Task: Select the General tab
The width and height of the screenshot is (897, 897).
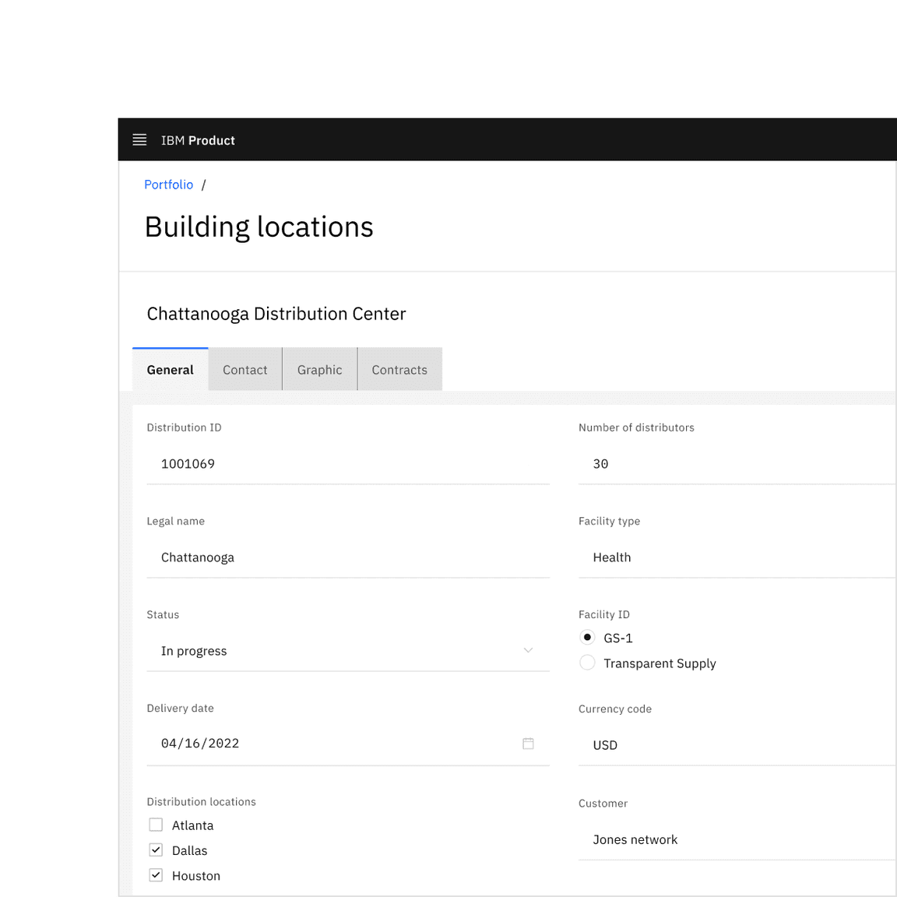Action: pyautogui.click(x=170, y=369)
